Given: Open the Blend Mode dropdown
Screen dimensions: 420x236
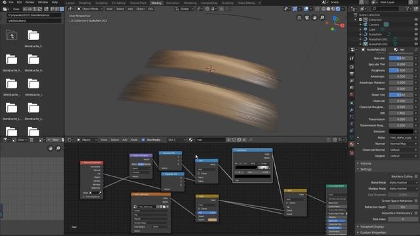Looking at the screenshot, I should (403, 182).
